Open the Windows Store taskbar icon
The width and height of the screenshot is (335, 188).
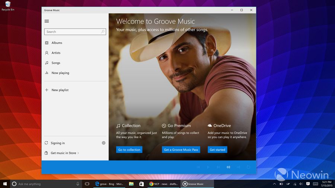click(141, 184)
